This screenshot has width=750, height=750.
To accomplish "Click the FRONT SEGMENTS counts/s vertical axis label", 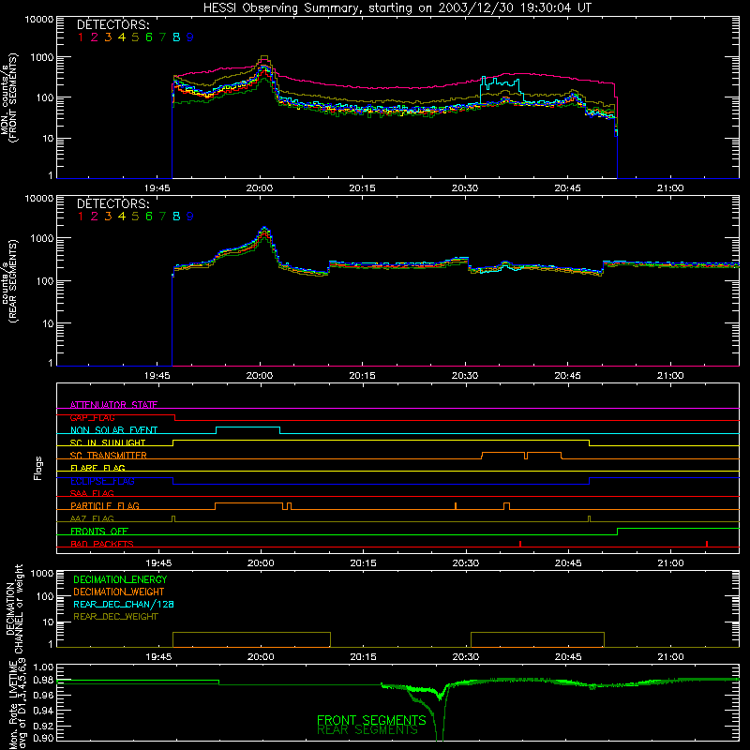I will [x=8, y=98].
